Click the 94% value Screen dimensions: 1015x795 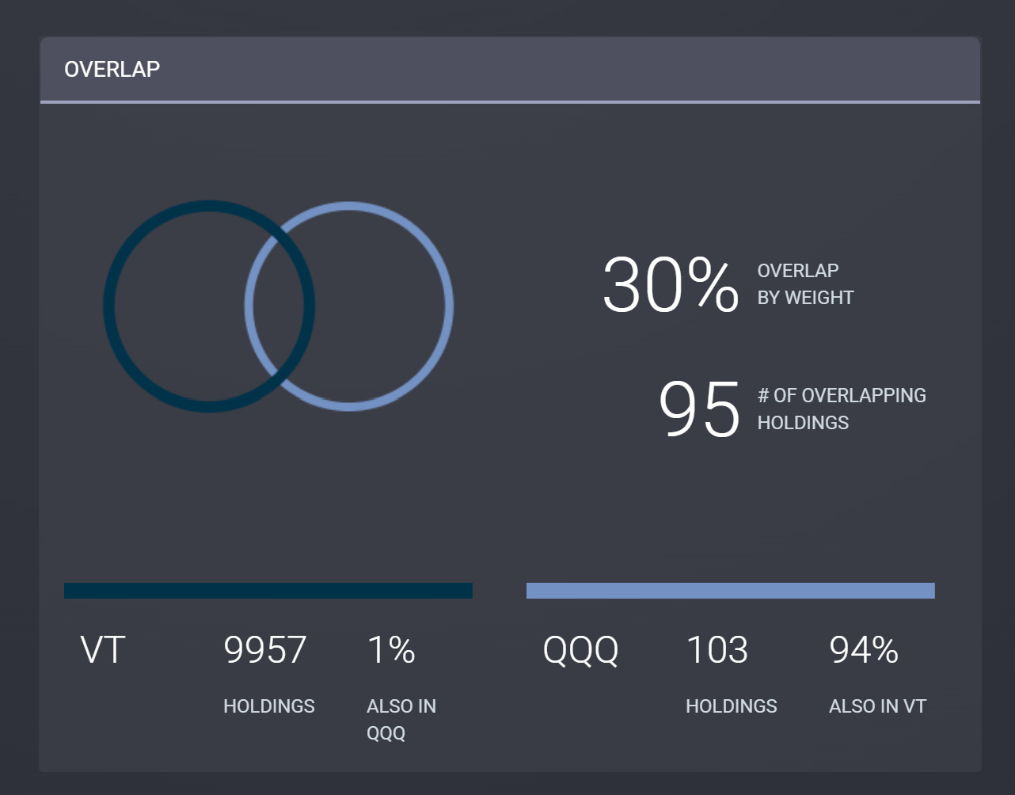864,650
